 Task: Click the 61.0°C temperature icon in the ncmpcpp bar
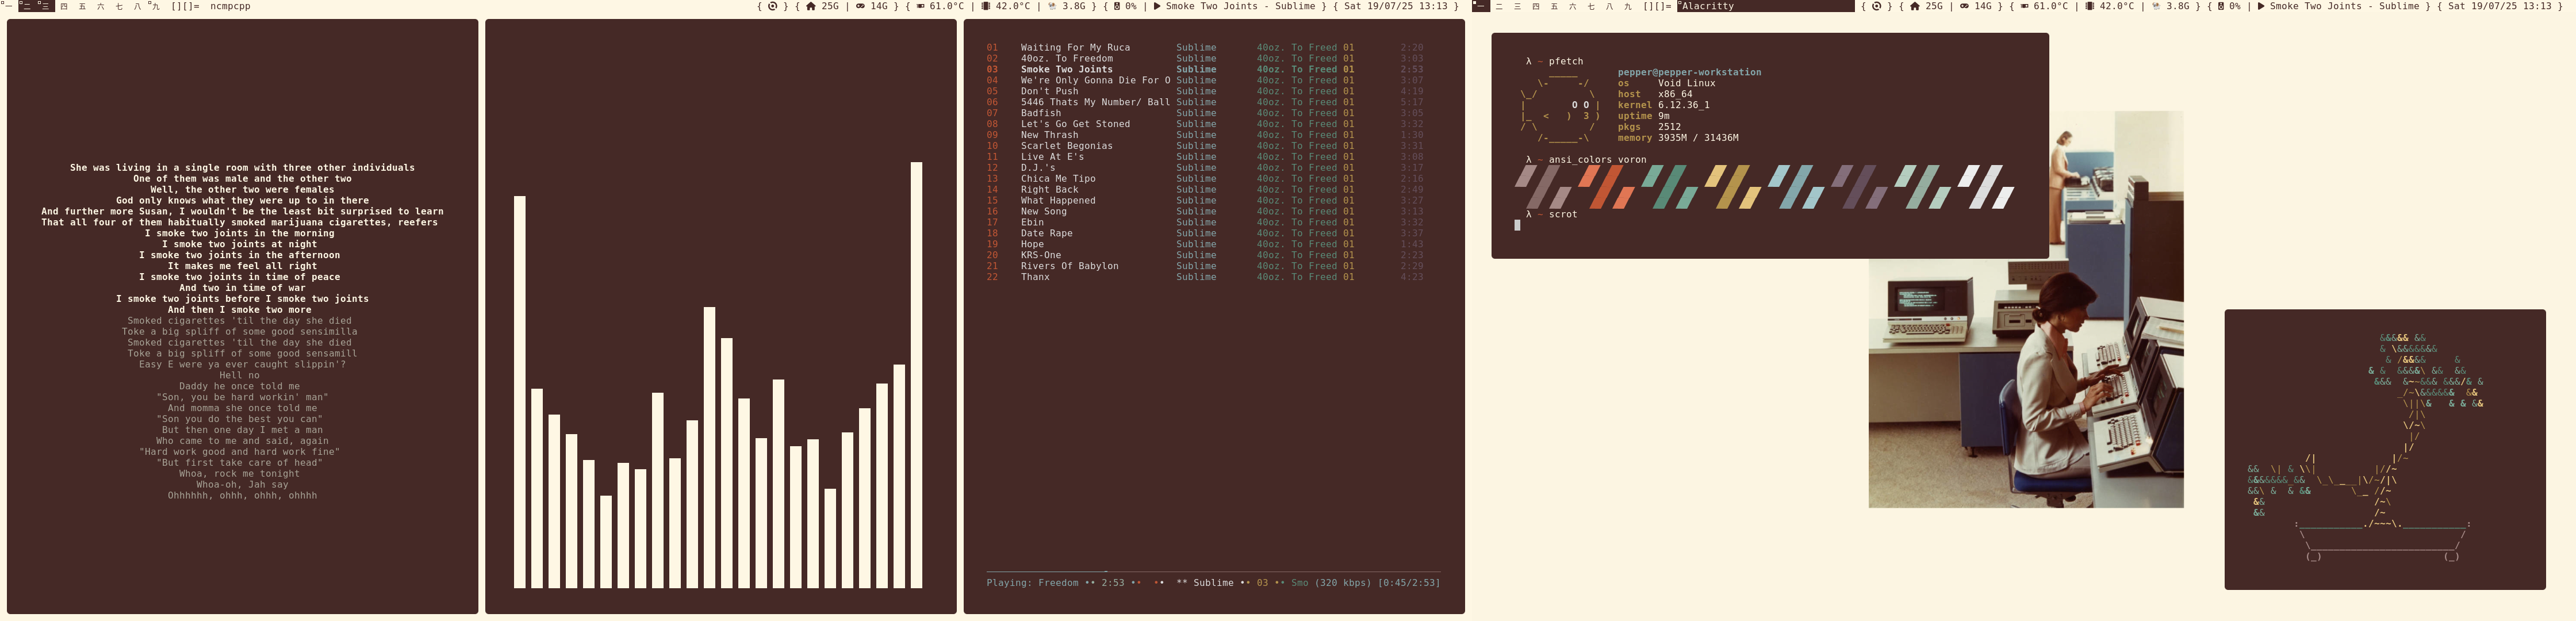920,6
